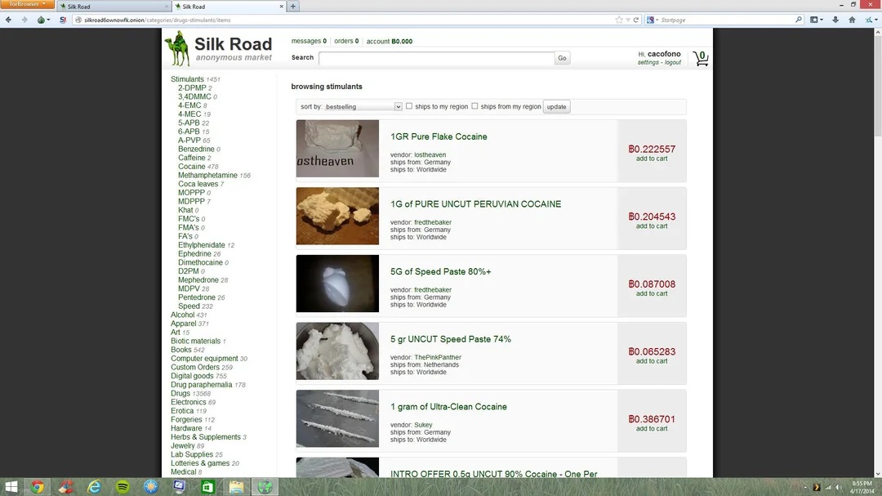The height and width of the screenshot is (496, 882).
Task: Click the volume speaker tray icon
Action: tap(838, 488)
